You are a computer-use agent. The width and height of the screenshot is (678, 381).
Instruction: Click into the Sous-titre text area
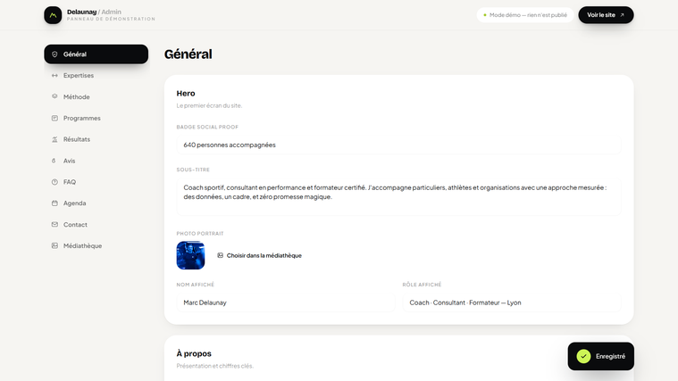[x=398, y=196]
